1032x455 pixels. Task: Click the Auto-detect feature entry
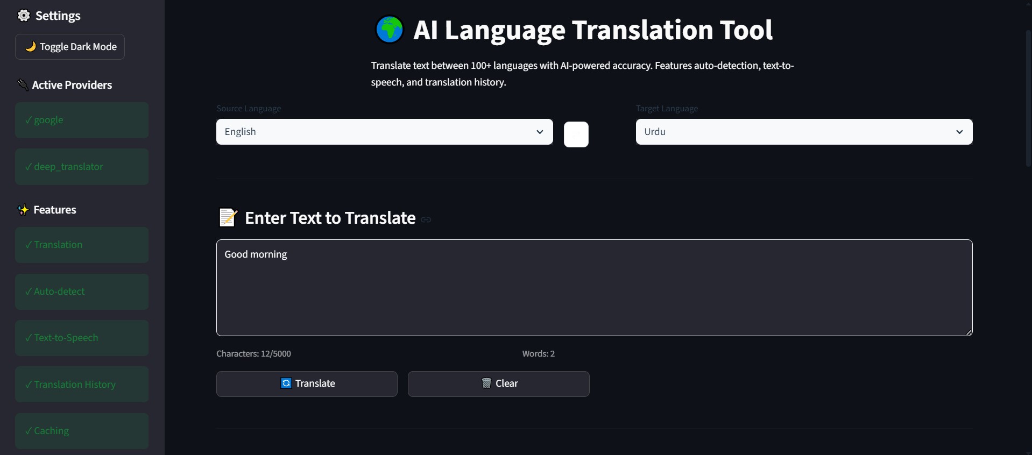click(82, 292)
